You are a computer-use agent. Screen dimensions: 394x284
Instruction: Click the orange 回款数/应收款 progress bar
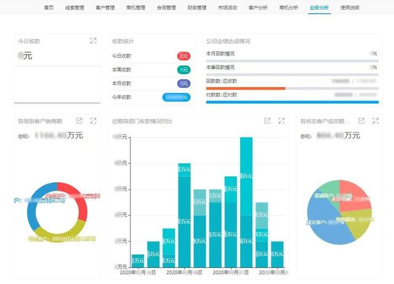point(246,88)
